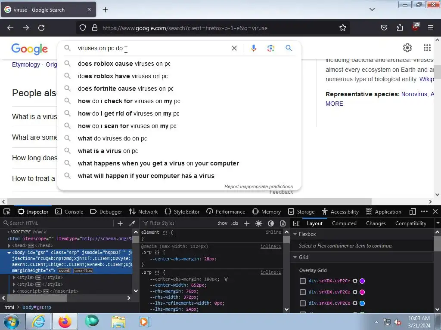Close the developer tools panel
This screenshot has width=441, height=330.
435,211
